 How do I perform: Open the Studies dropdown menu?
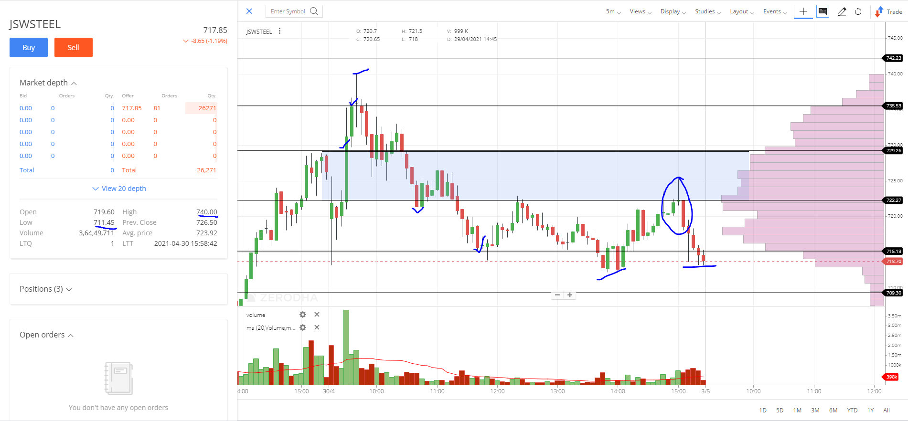708,11
